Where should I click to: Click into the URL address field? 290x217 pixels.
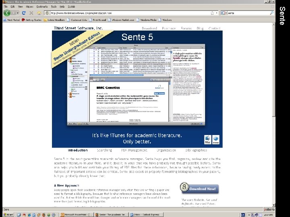tap(130, 13)
